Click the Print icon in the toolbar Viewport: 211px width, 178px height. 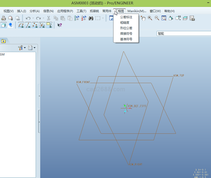pyautogui.click(x=3, y=18)
